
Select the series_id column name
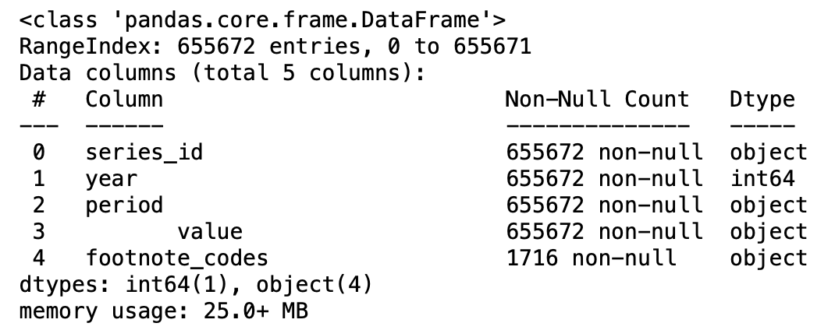(x=144, y=152)
